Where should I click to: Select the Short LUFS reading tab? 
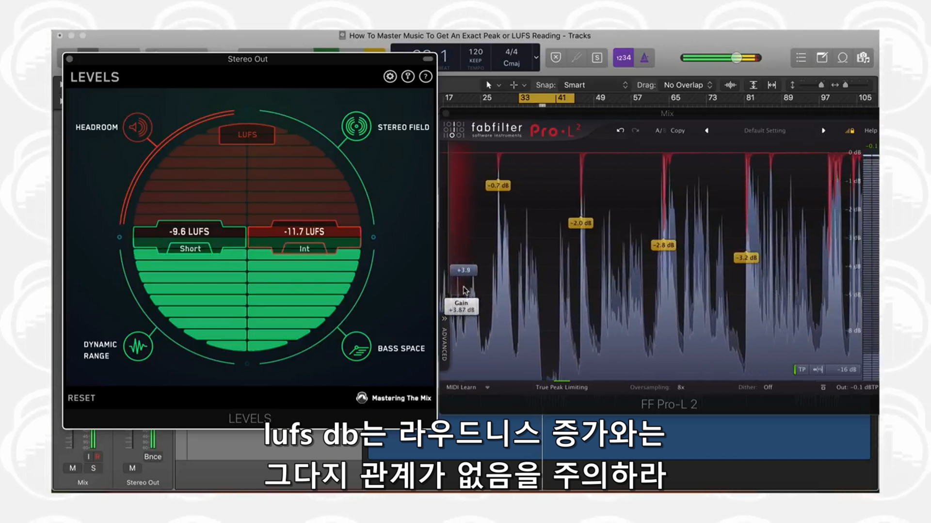click(190, 248)
